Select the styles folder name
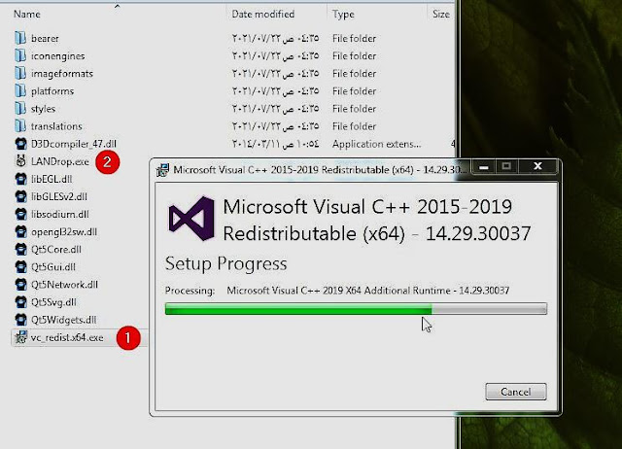Screen dimensions: 622x449 [43, 109]
